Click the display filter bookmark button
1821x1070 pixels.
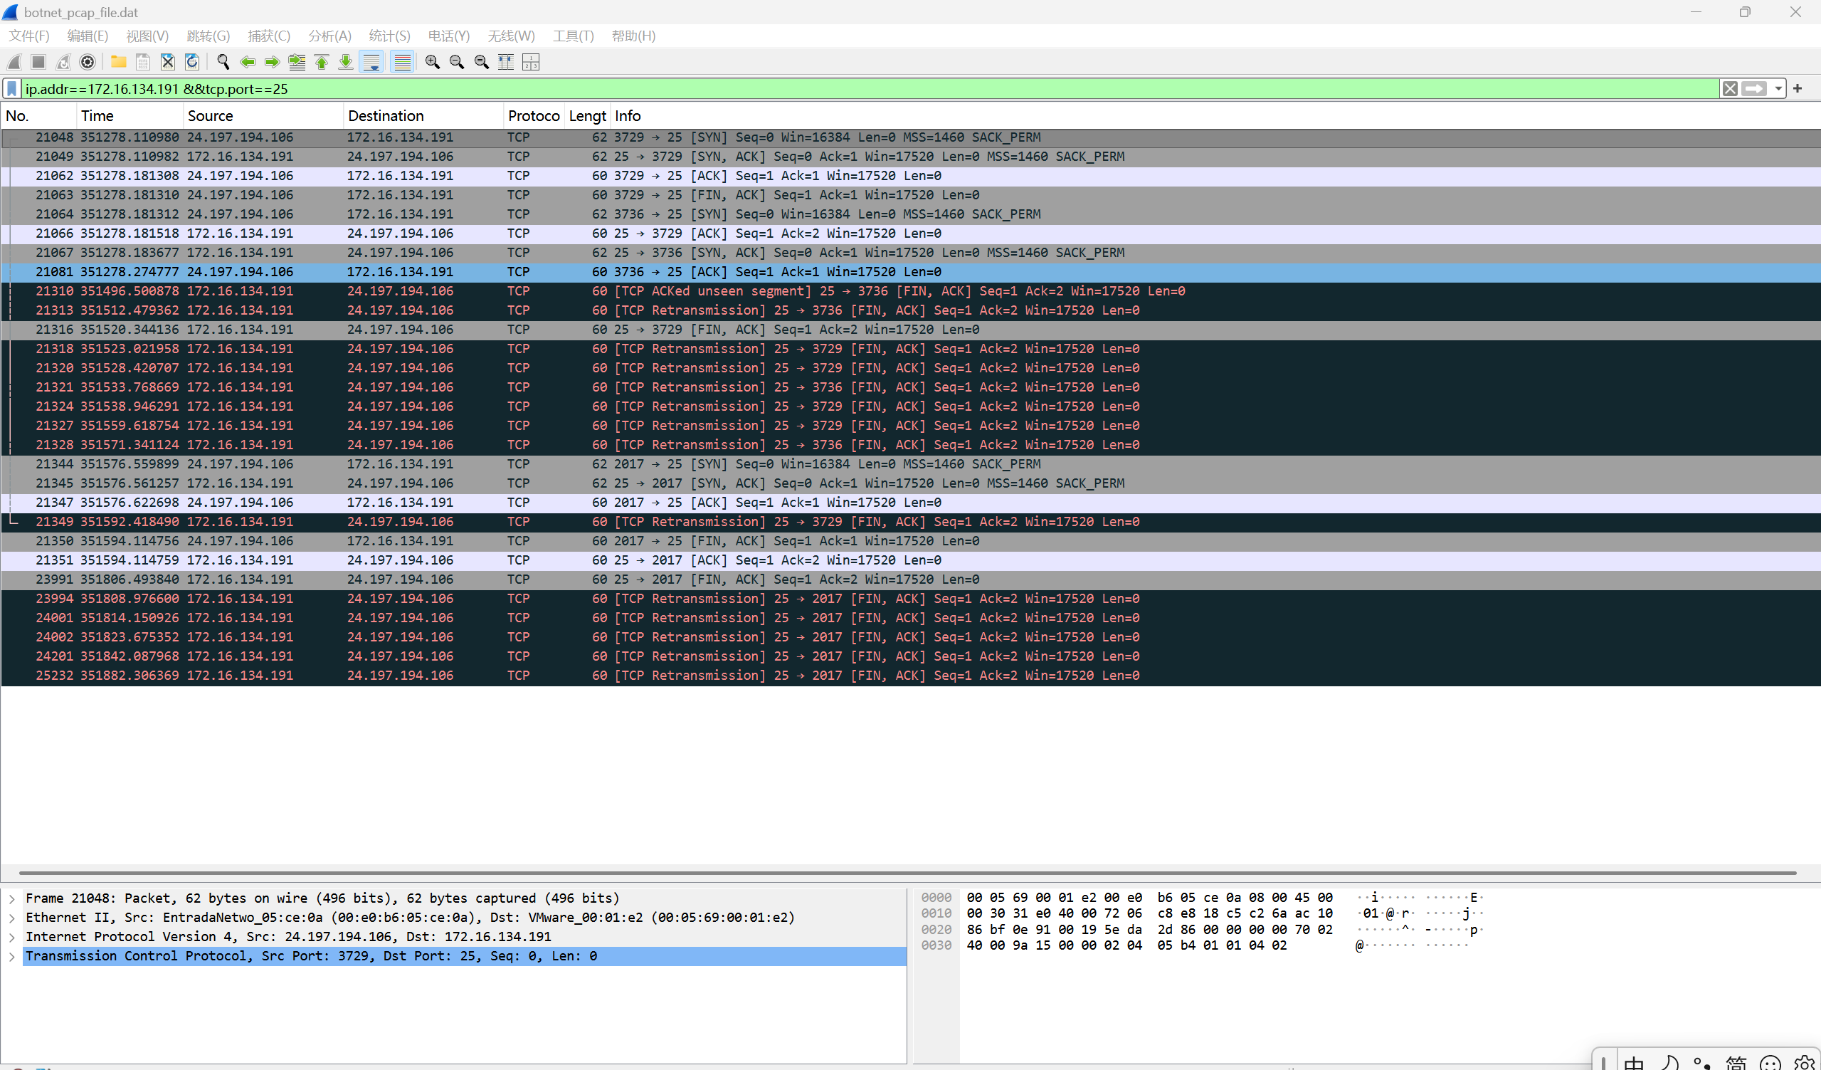coord(11,88)
